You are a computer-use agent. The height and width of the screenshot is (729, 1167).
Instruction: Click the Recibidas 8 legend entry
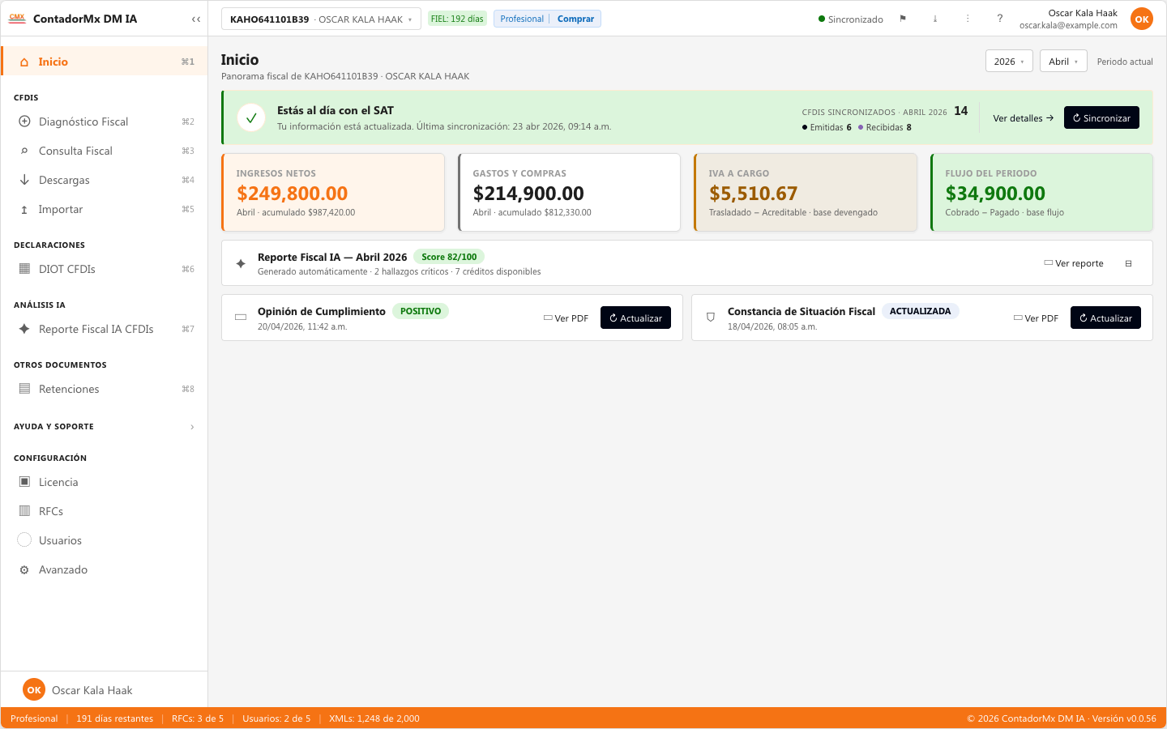click(x=885, y=127)
